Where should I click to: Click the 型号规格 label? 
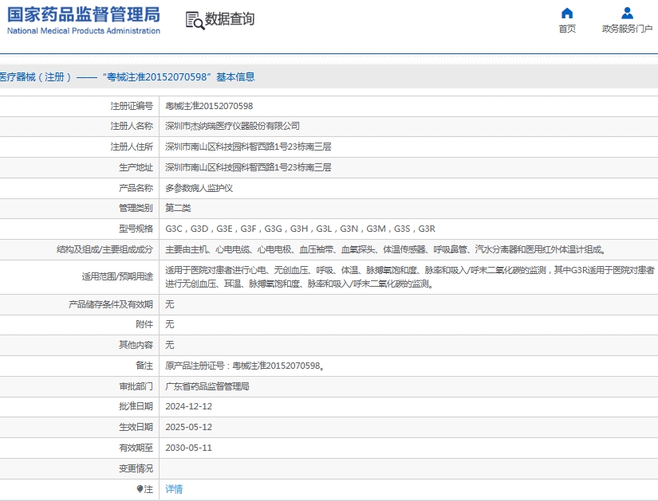tap(136, 229)
